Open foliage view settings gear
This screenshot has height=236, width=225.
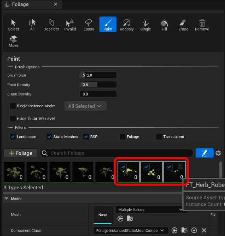click(x=218, y=153)
